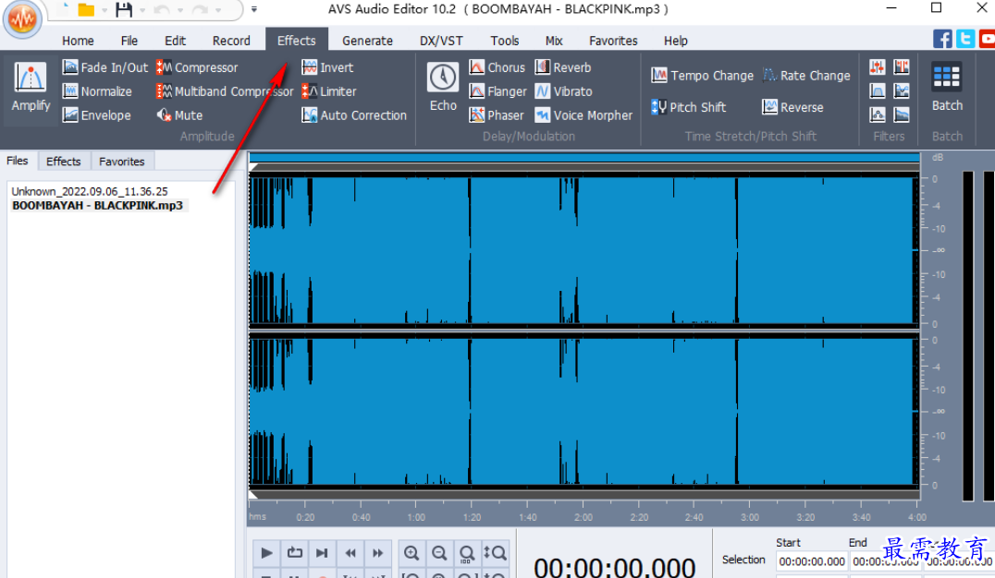The image size is (995, 578).
Task: Apply the Compressor effect
Action: tap(197, 67)
